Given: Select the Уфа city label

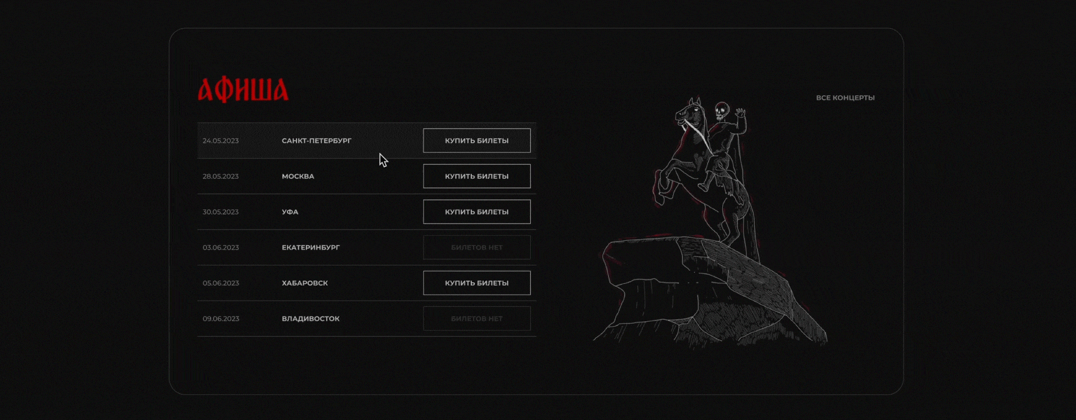Looking at the screenshot, I should point(290,212).
